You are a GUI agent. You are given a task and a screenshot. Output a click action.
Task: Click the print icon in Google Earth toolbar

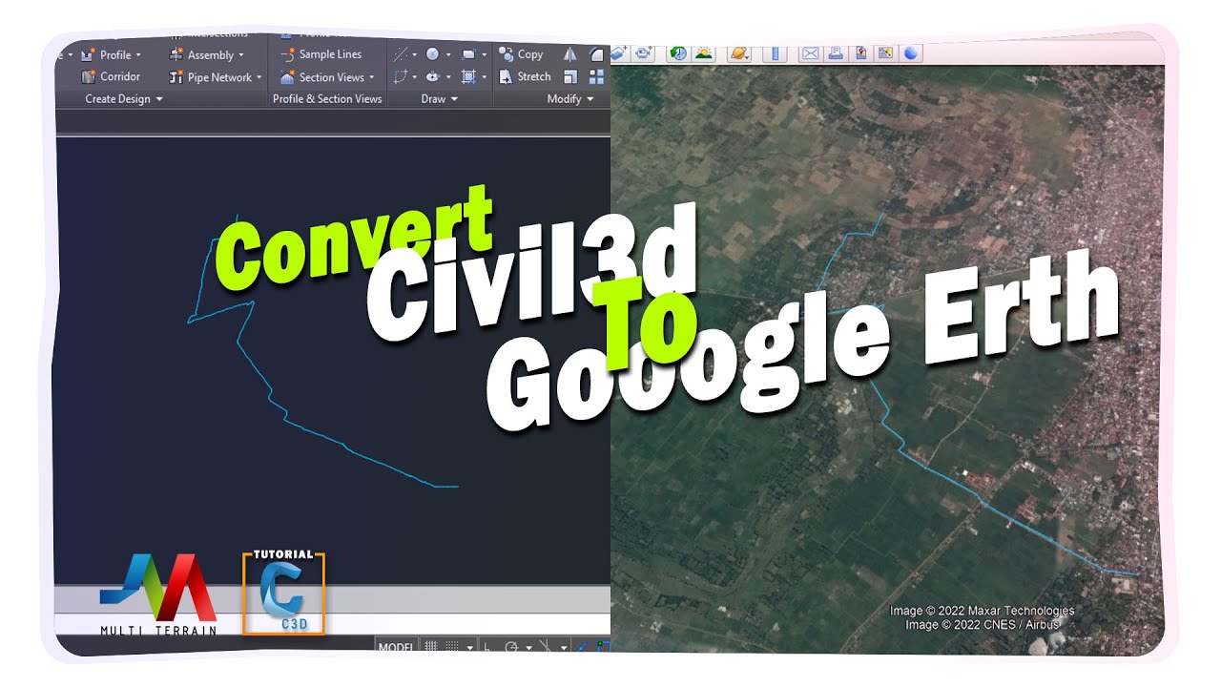[835, 53]
